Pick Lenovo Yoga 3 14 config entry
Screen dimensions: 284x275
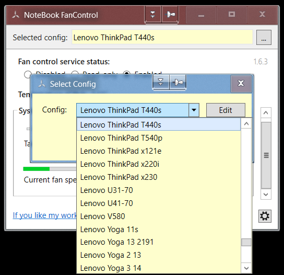(159, 268)
